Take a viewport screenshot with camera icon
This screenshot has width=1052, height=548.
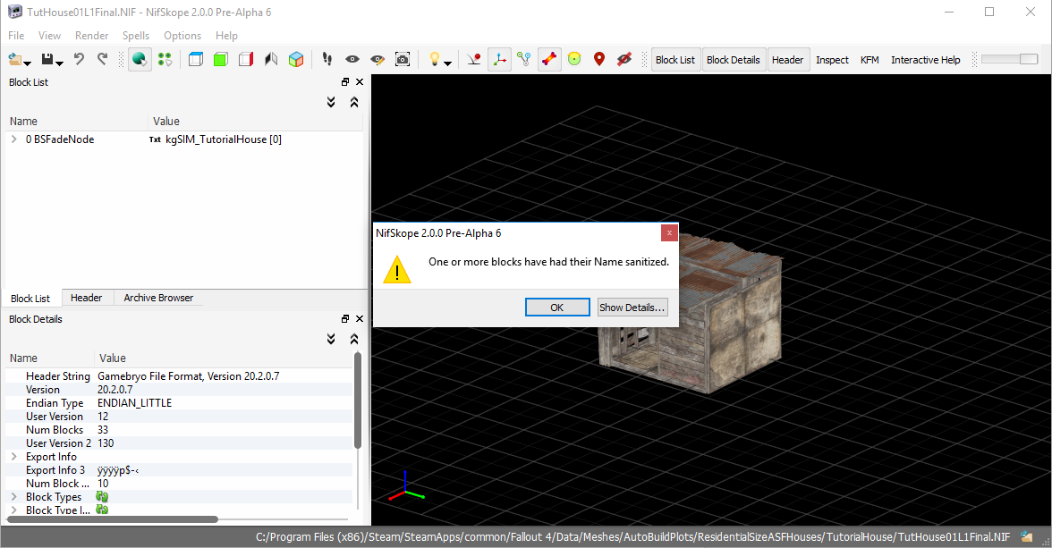tap(403, 59)
